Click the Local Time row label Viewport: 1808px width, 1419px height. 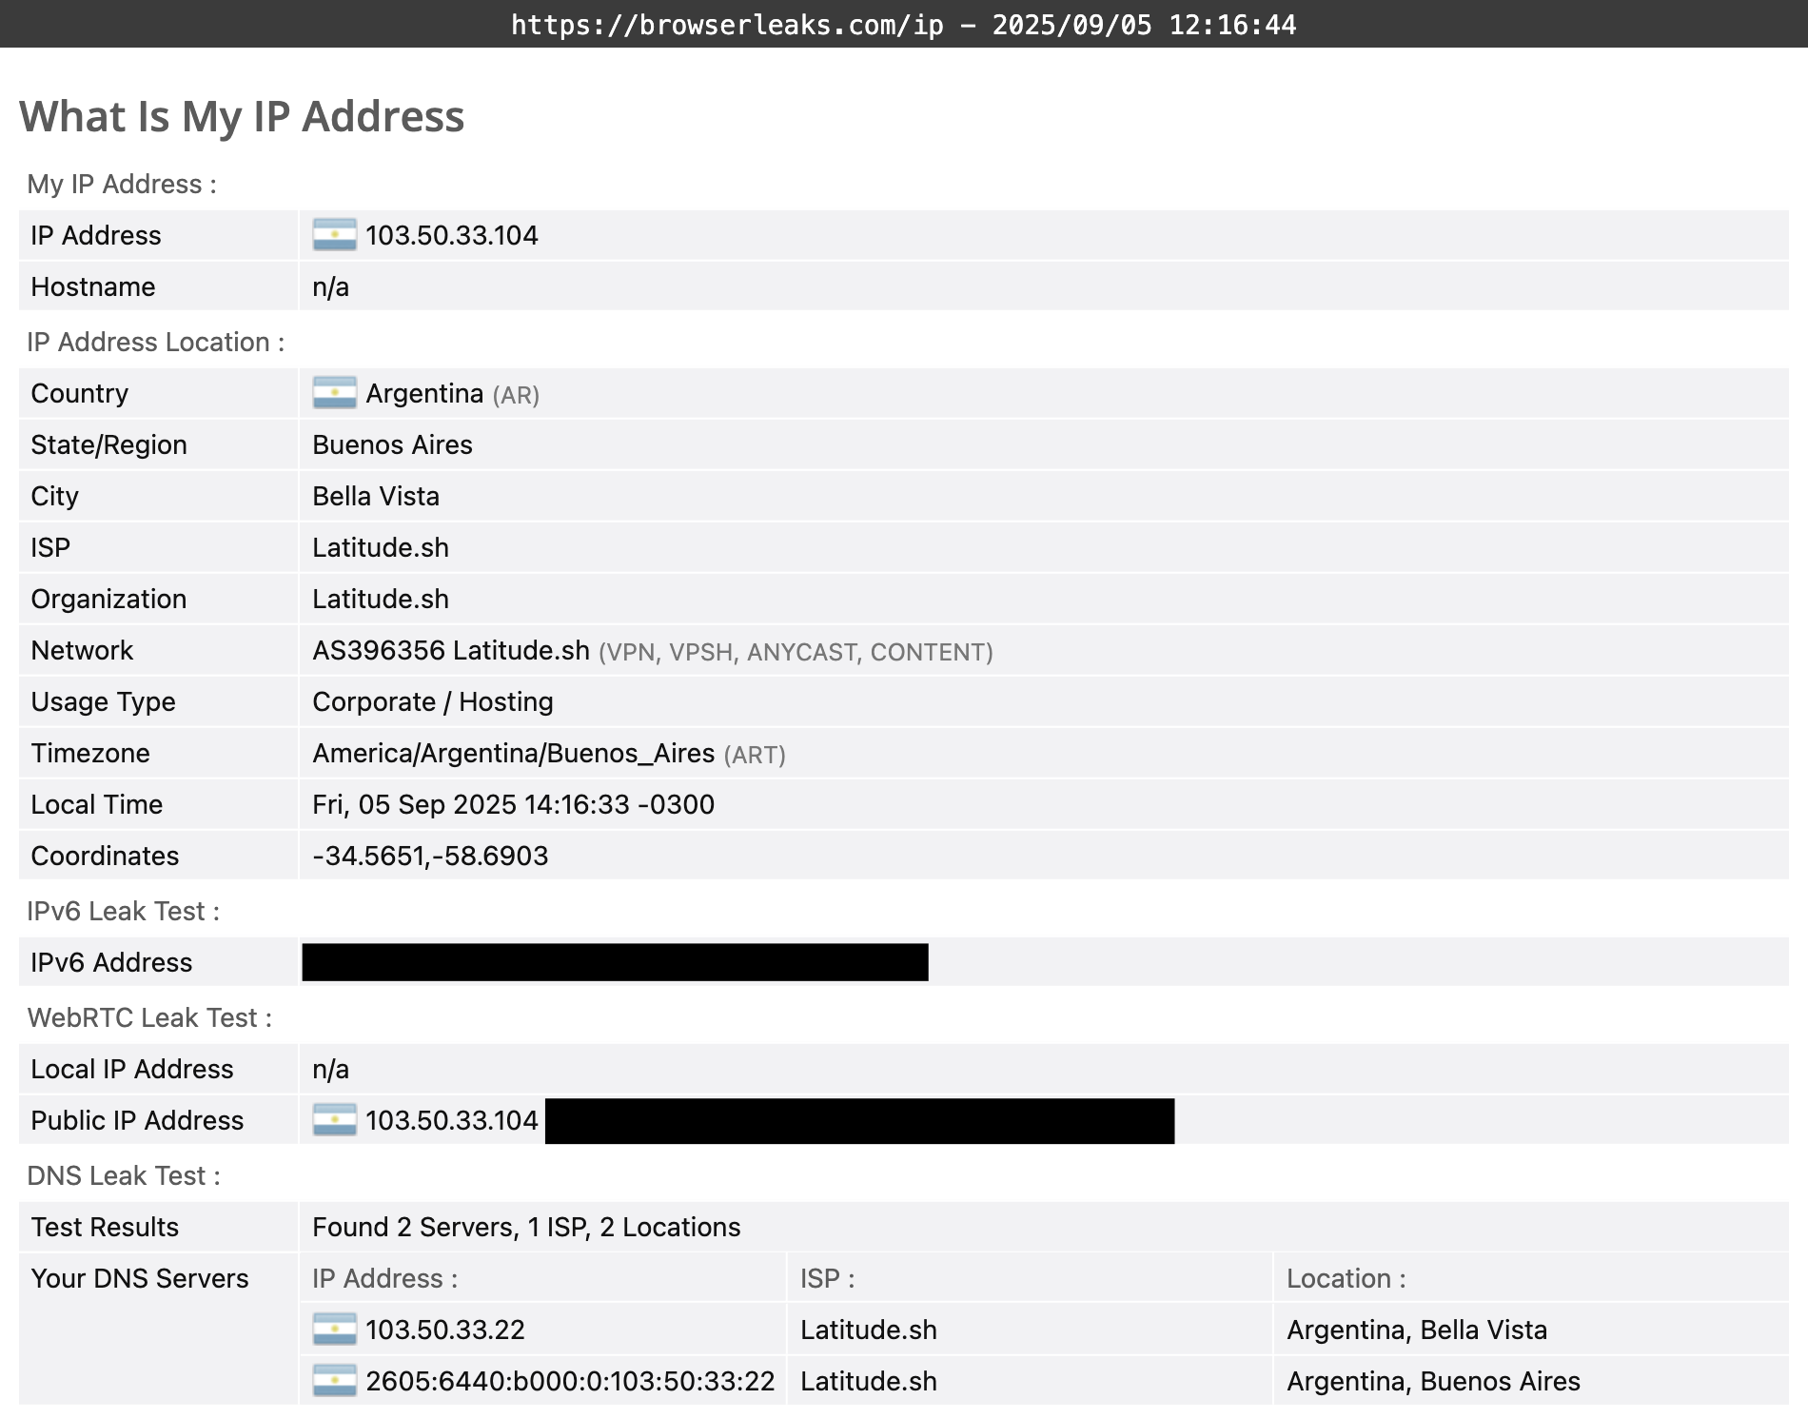[x=96, y=804]
